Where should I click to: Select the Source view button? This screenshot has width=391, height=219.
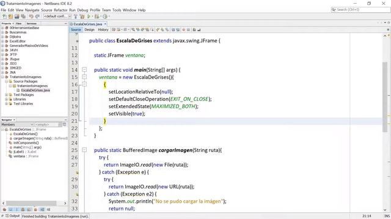point(76,30)
